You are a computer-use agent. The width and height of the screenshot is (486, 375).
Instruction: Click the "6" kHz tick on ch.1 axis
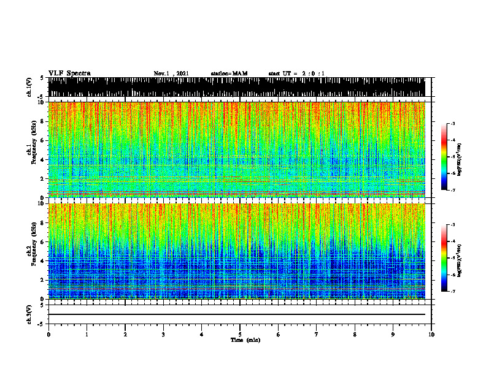click(42, 141)
